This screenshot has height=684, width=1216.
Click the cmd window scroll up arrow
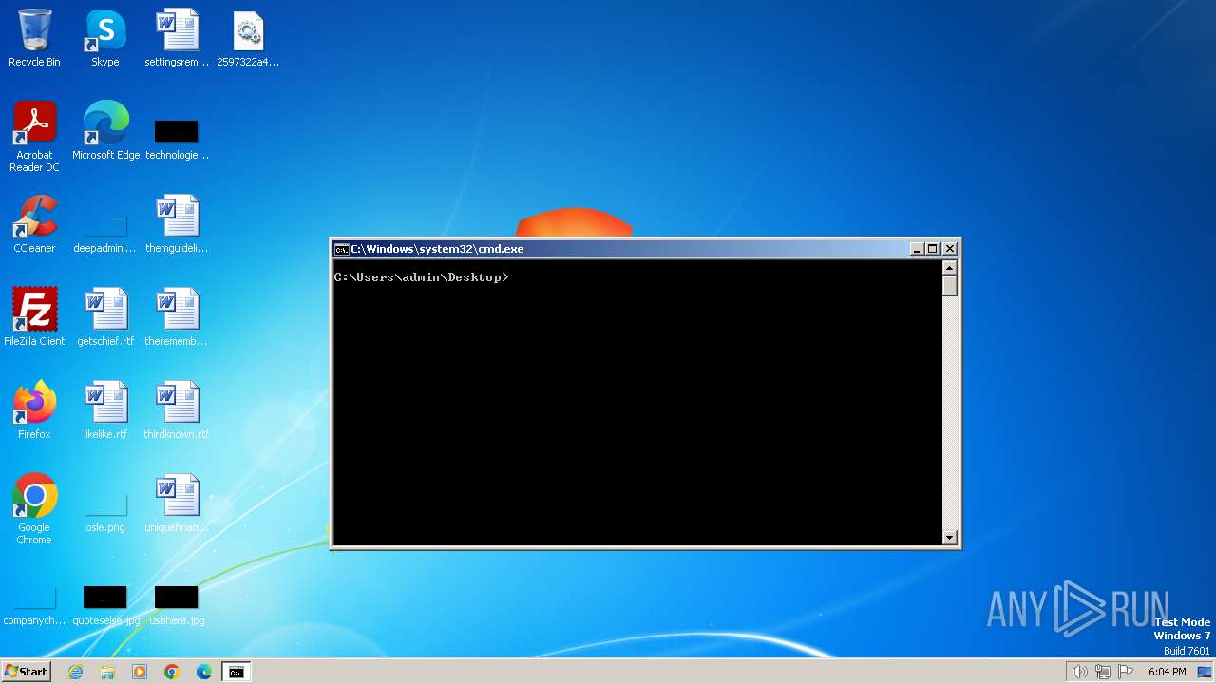click(950, 267)
